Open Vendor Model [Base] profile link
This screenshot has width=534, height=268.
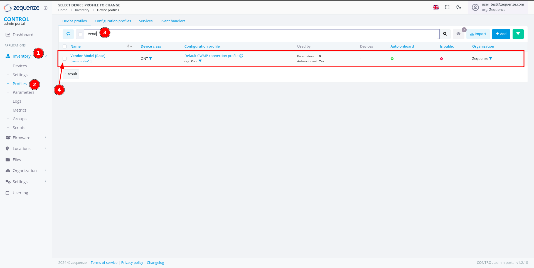[88, 56]
